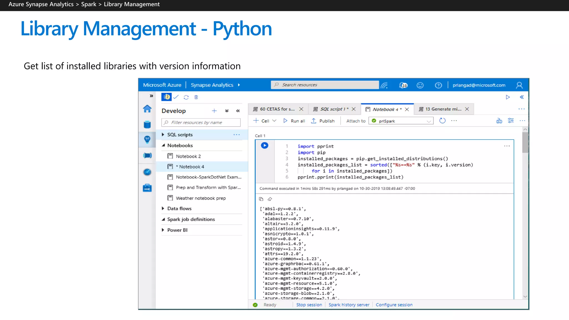
Task: Click the notebook refresh circular arrow
Action: [x=442, y=121]
